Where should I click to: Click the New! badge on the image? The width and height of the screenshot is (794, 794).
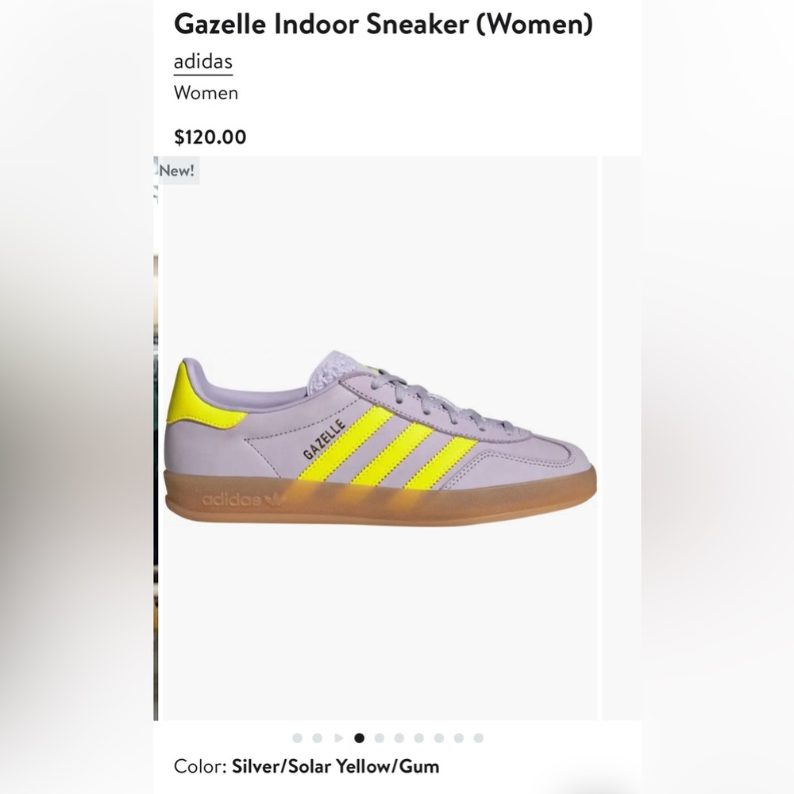pyautogui.click(x=176, y=170)
